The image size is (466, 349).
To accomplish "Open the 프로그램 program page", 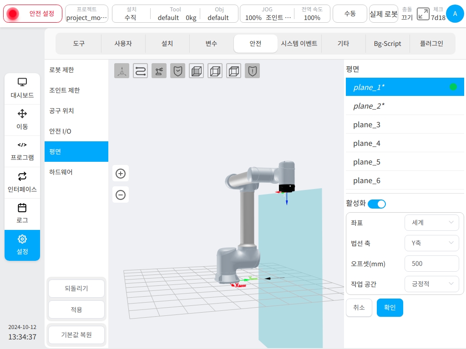I will pyautogui.click(x=22, y=151).
